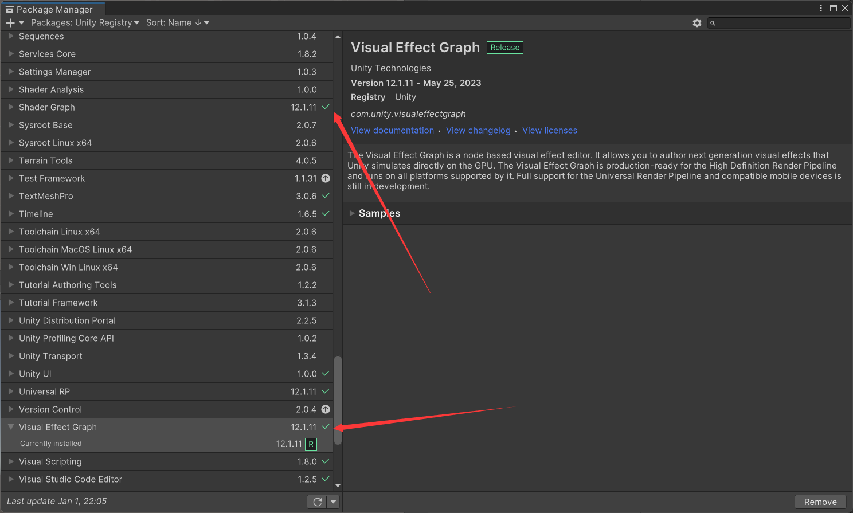Click the add package plus icon

(10, 23)
